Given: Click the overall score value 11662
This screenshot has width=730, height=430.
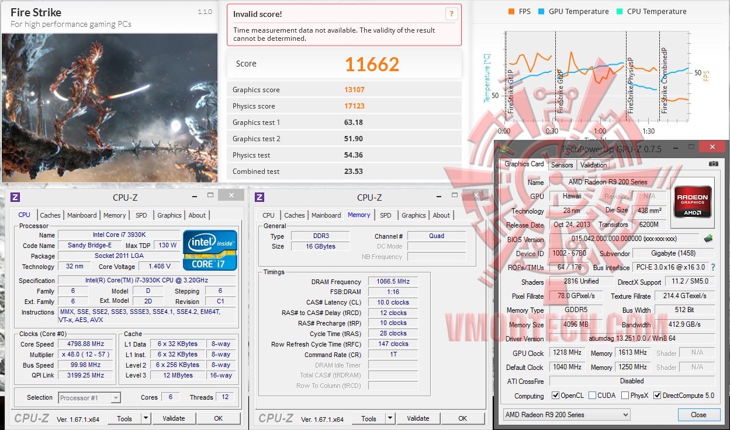Looking at the screenshot, I should click(372, 64).
